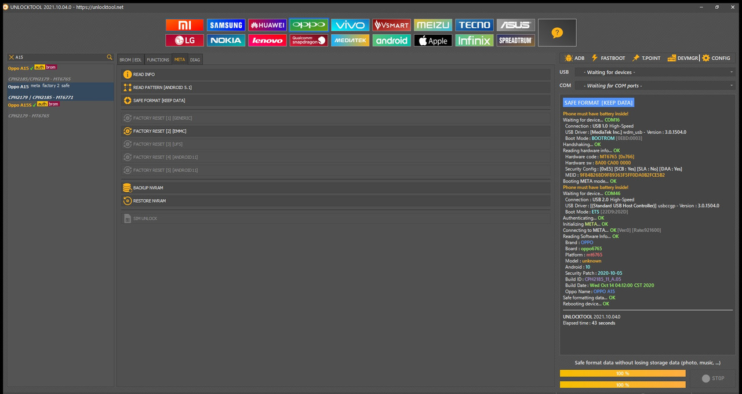Clear the A15 search with X icon
Viewport: 742px width, 394px height.
point(11,57)
